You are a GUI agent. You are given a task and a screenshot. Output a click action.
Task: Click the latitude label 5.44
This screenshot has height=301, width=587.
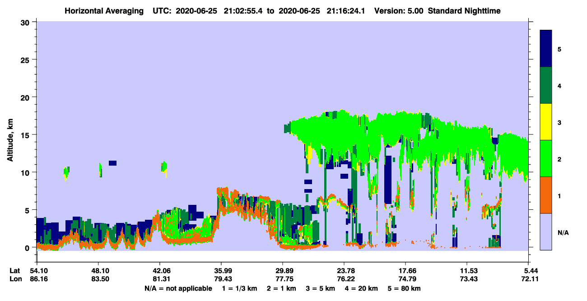528,271
